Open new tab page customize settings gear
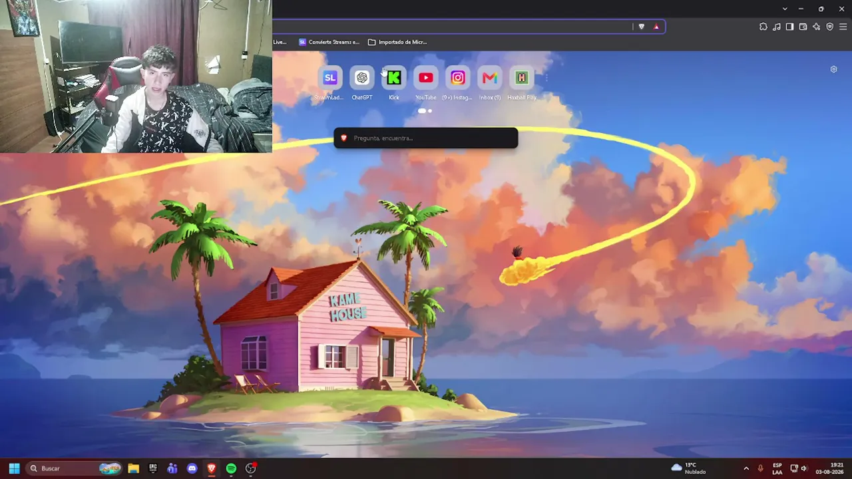852x479 pixels. 833,69
